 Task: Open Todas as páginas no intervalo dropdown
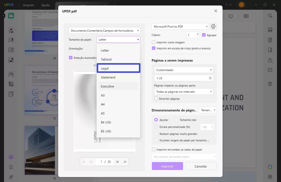coord(184,92)
